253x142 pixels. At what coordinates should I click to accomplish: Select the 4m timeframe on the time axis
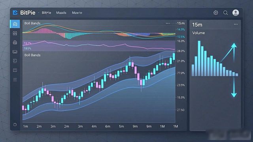pyautogui.click(x=94, y=126)
